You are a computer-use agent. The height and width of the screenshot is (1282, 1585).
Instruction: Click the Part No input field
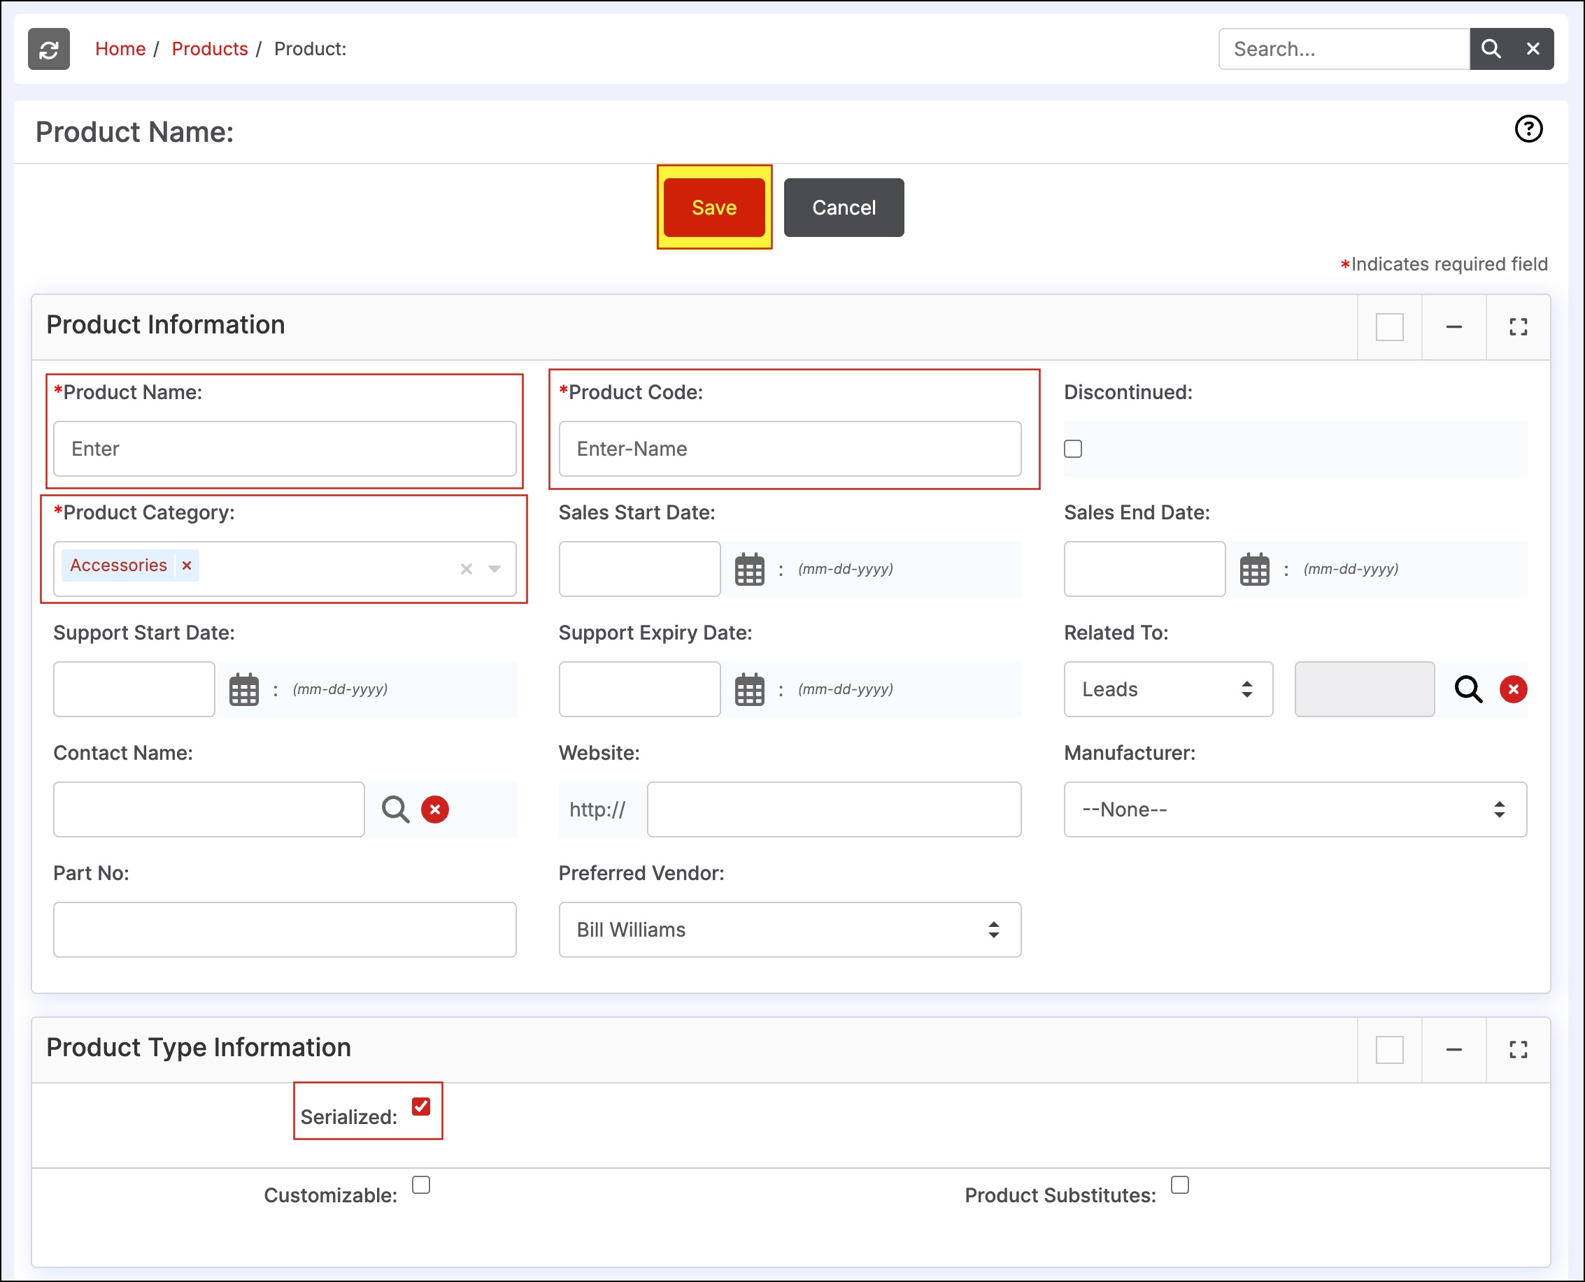[285, 930]
